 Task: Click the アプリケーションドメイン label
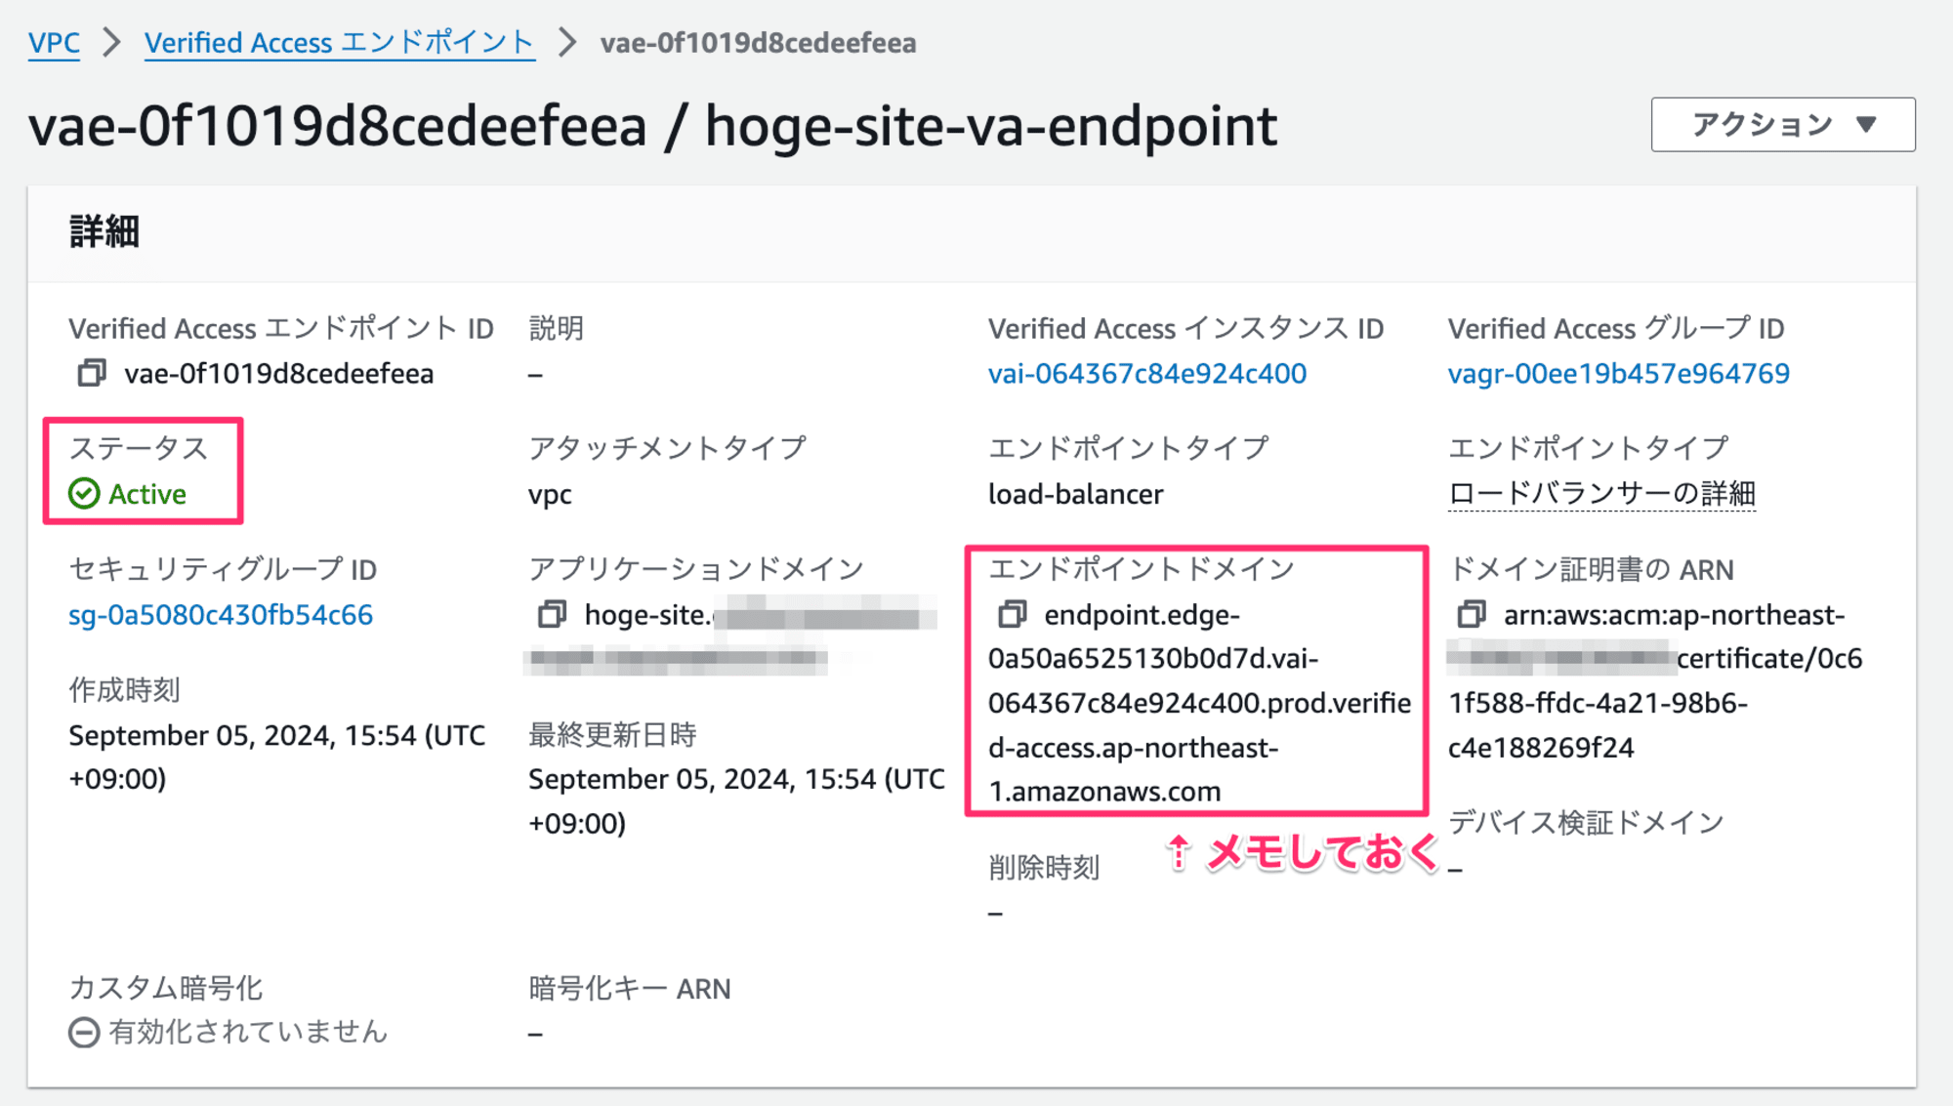[695, 569]
